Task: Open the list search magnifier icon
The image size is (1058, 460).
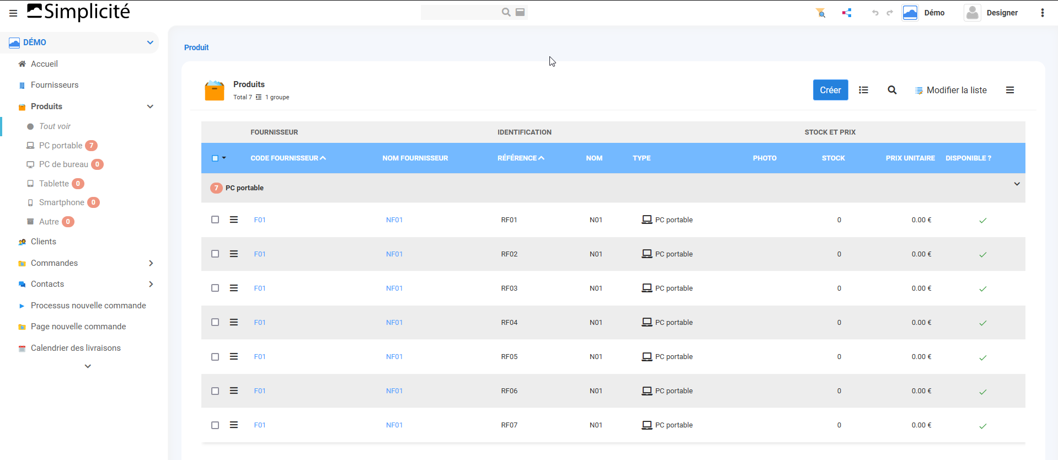Action: point(892,90)
